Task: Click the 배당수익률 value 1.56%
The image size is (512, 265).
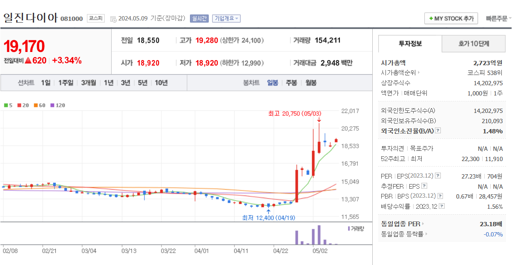Action: click(495, 206)
